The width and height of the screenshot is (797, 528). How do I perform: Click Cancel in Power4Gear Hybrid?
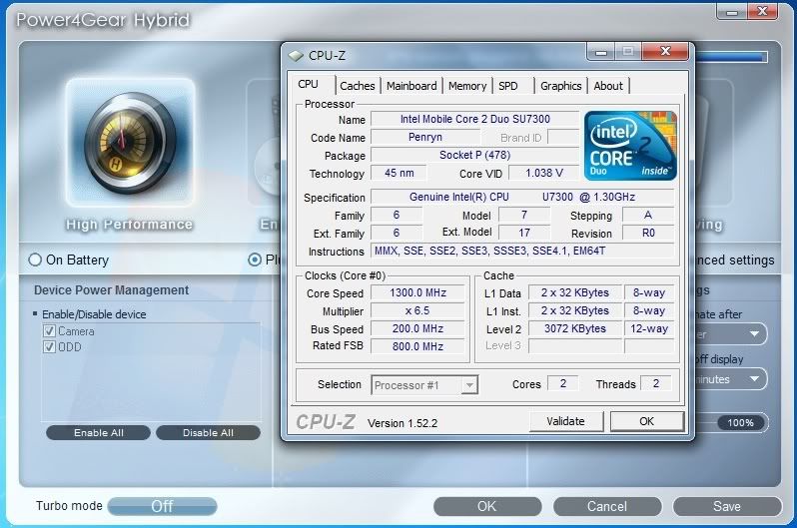607,507
